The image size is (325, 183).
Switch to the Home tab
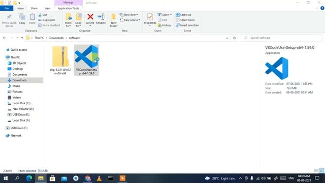pyautogui.click(x=20, y=8)
